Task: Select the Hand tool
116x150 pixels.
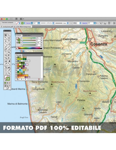Action: (x=6, y=73)
